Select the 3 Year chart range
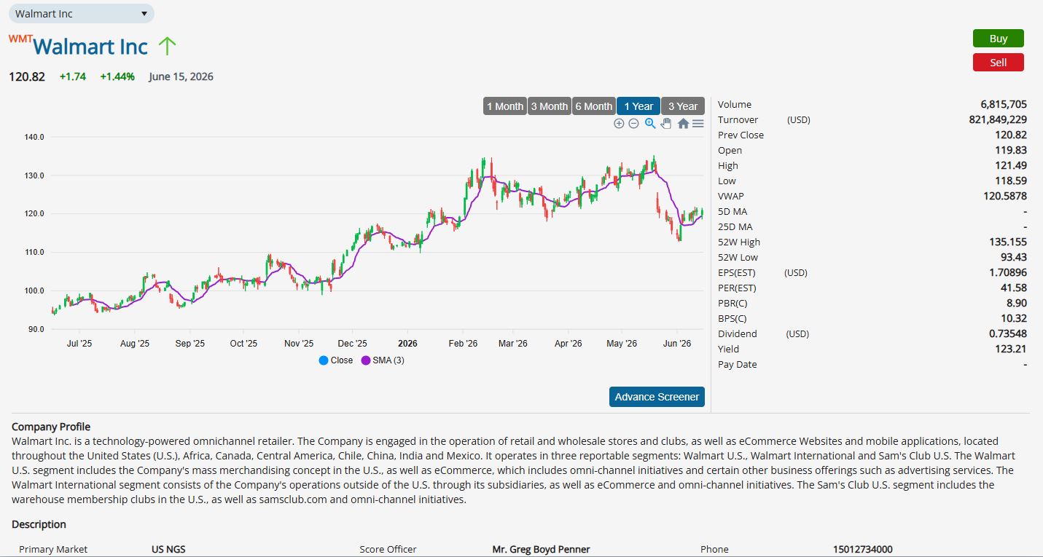The width and height of the screenshot is (1043, 557). 683,106
